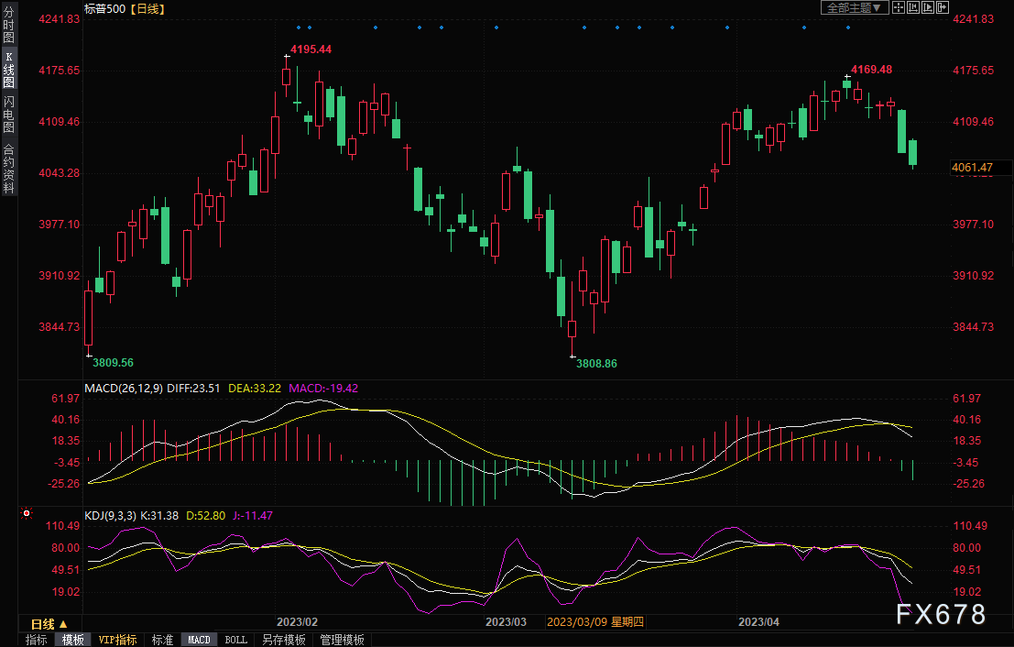Click the KDJ indicator settings icon
The image size is (1014, 647).
click(x=27, y=515)
